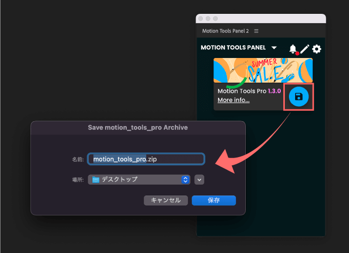Click the Summer Sale banner image

point(263,70)
